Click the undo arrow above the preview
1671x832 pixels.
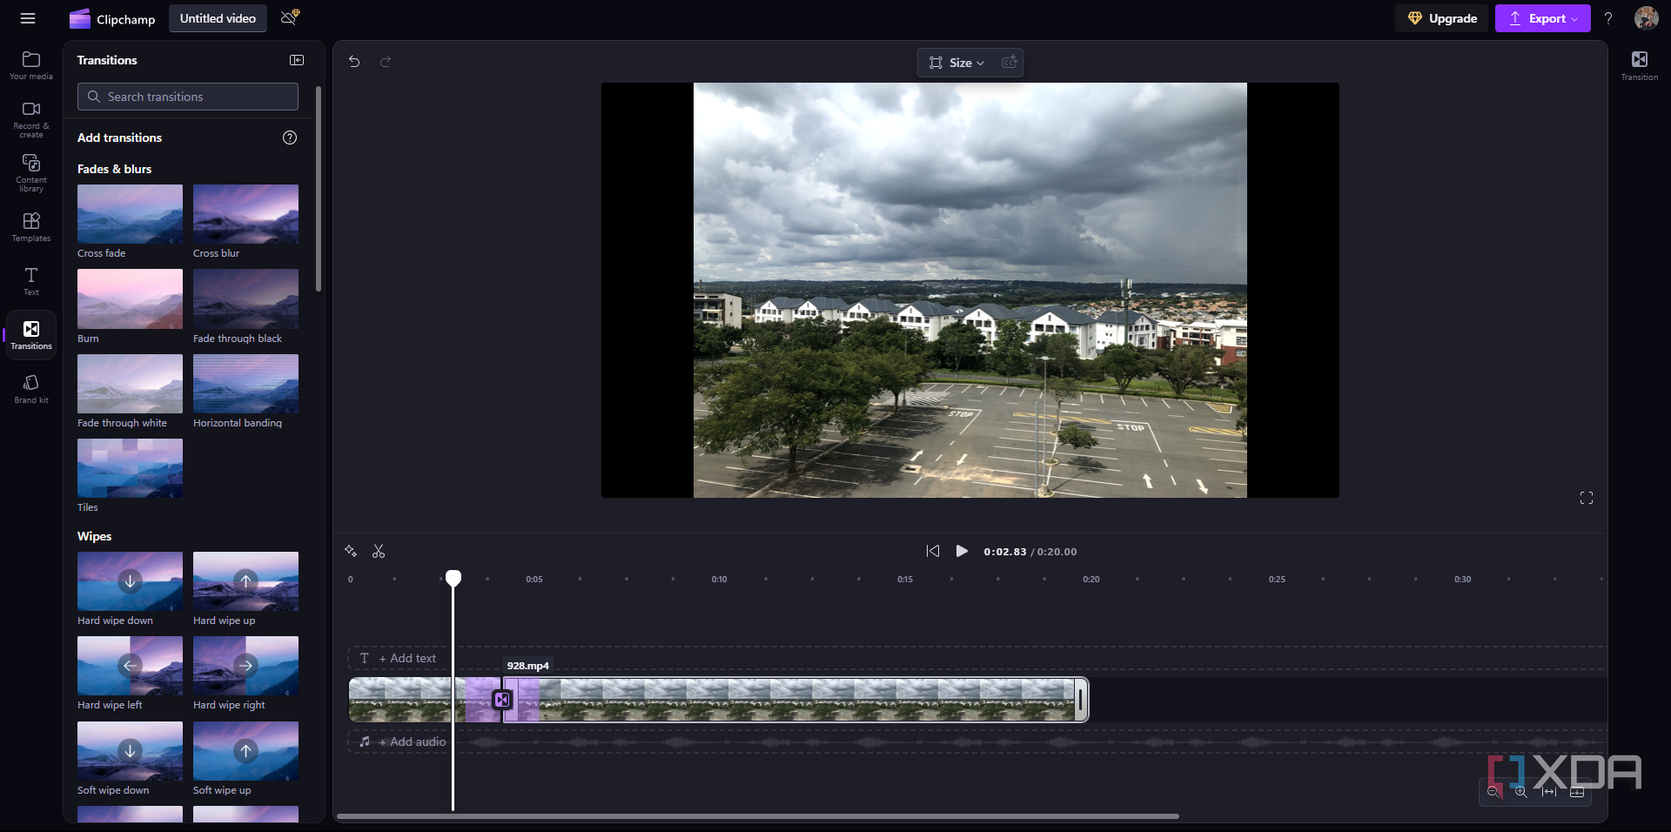[354, 62]
